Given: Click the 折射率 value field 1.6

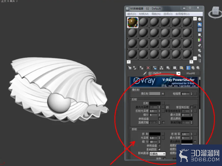Looking at the screenshot, I should click(x=186, y=134).
